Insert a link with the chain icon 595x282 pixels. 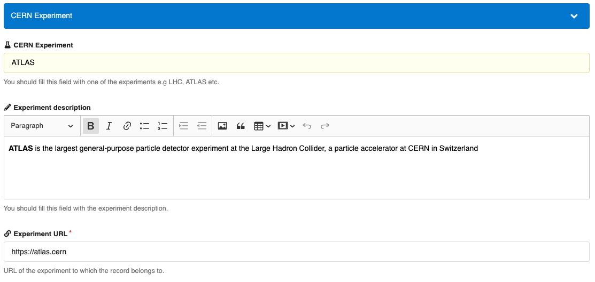click(x=127, y=126)
